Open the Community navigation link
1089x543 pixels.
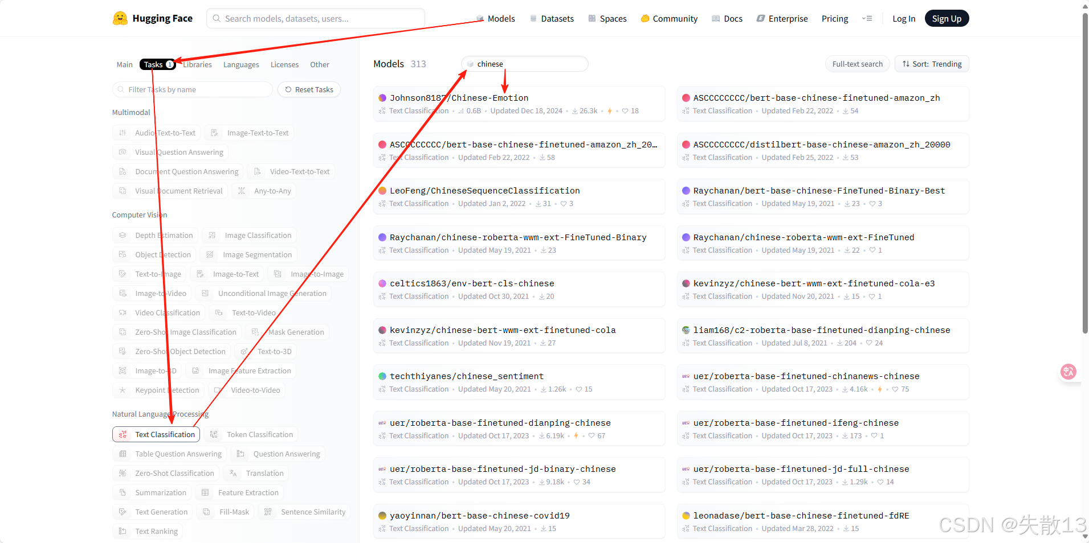coord(669,19)
